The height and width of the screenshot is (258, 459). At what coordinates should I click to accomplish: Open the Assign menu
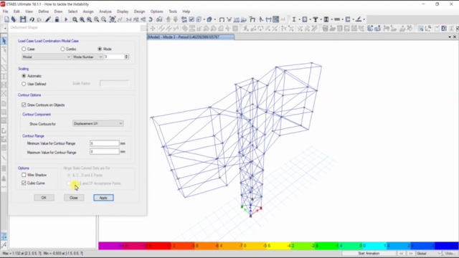(x=88, y=11)
